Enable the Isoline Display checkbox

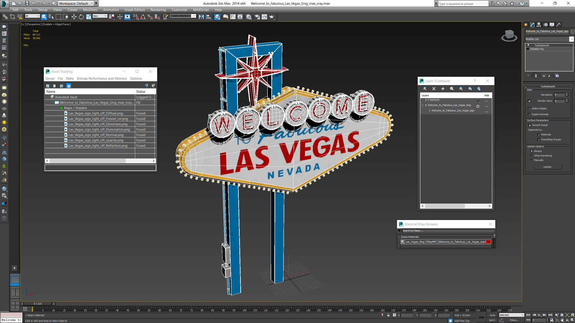coord(529,109)
